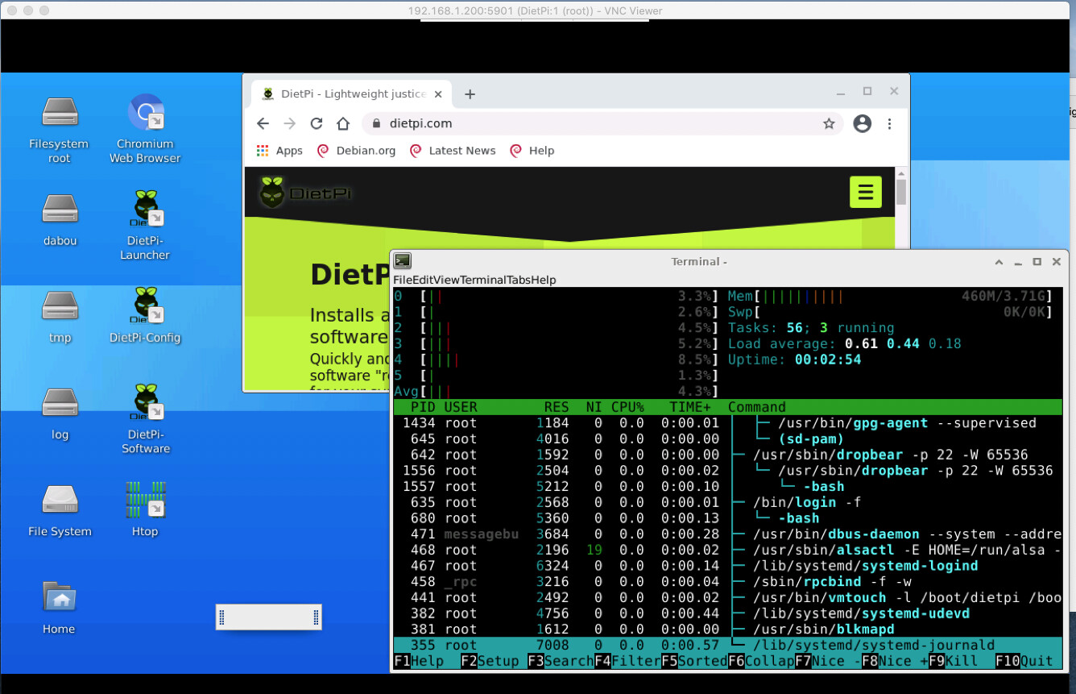Click htop F8 Nice + button

point(894,661)
